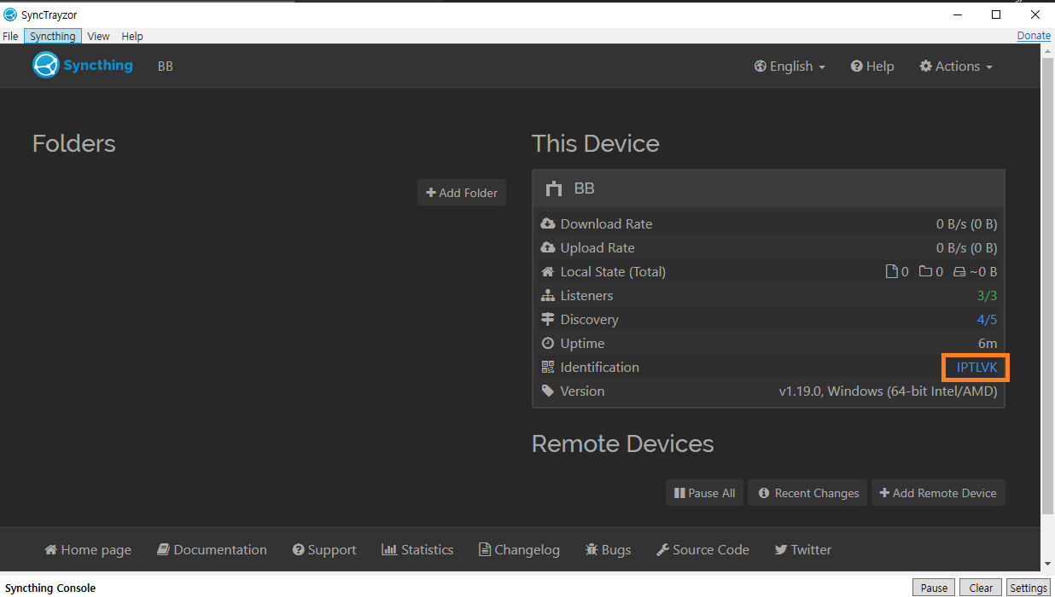Open the Documentation footer link
Viewport: 1055px width, 597px height.
tap(212, 549)
